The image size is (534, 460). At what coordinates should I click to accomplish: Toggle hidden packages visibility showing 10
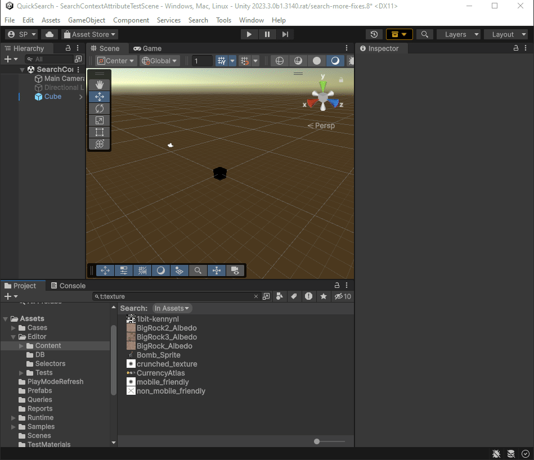[343, 296]
